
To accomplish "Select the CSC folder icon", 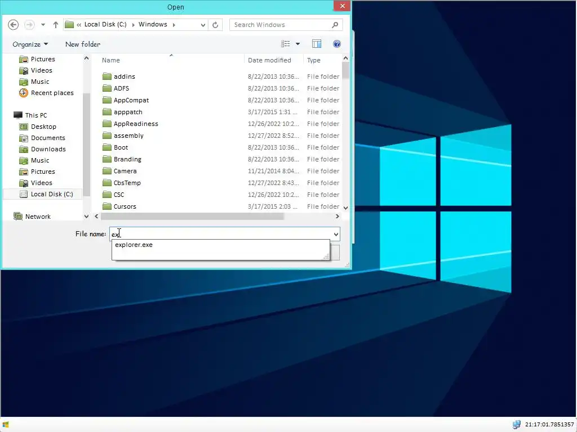I will click(107, 194).
